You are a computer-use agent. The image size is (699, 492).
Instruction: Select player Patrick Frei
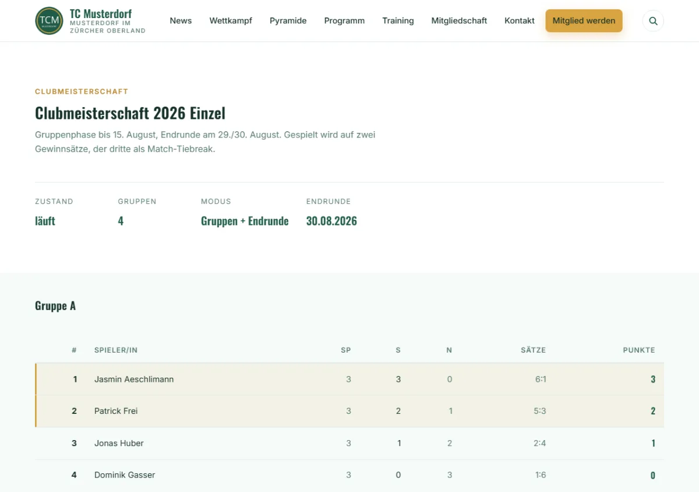116,411
